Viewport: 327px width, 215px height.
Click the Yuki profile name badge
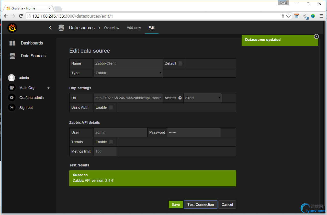pos(283,3)
